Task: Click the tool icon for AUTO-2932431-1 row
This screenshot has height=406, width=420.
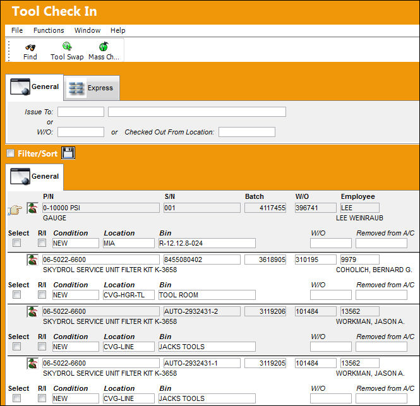Action: [x=32, y=364]
